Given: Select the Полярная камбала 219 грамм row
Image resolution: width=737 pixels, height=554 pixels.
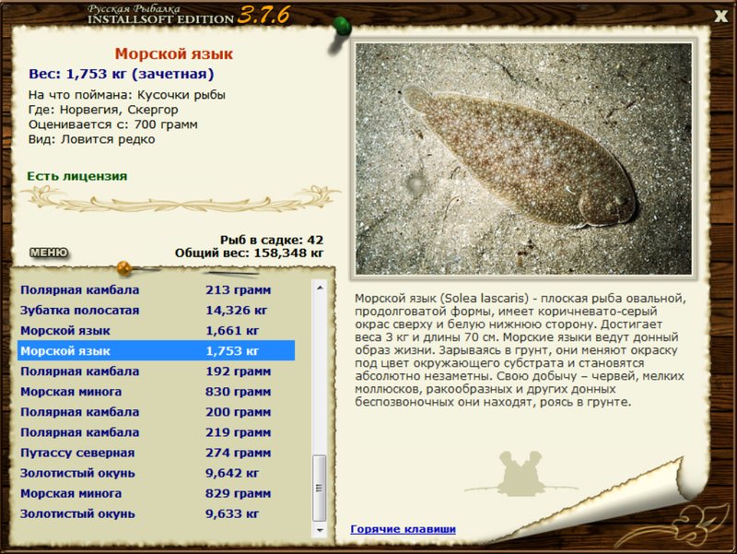Looking at the screenshot, I should (156, 432).
